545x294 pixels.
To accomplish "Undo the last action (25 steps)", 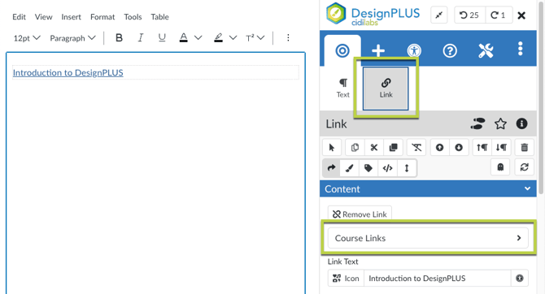I will click(469, 15).
